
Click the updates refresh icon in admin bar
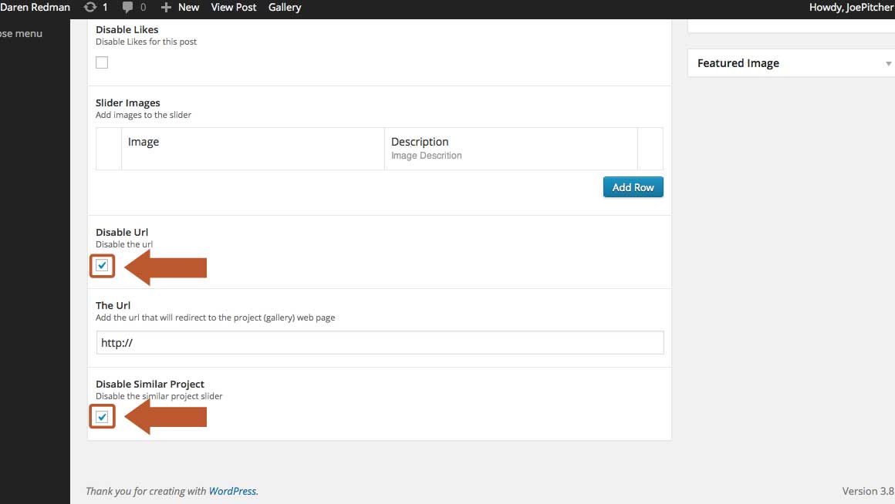pyautogui.click(x=89, y=8)
